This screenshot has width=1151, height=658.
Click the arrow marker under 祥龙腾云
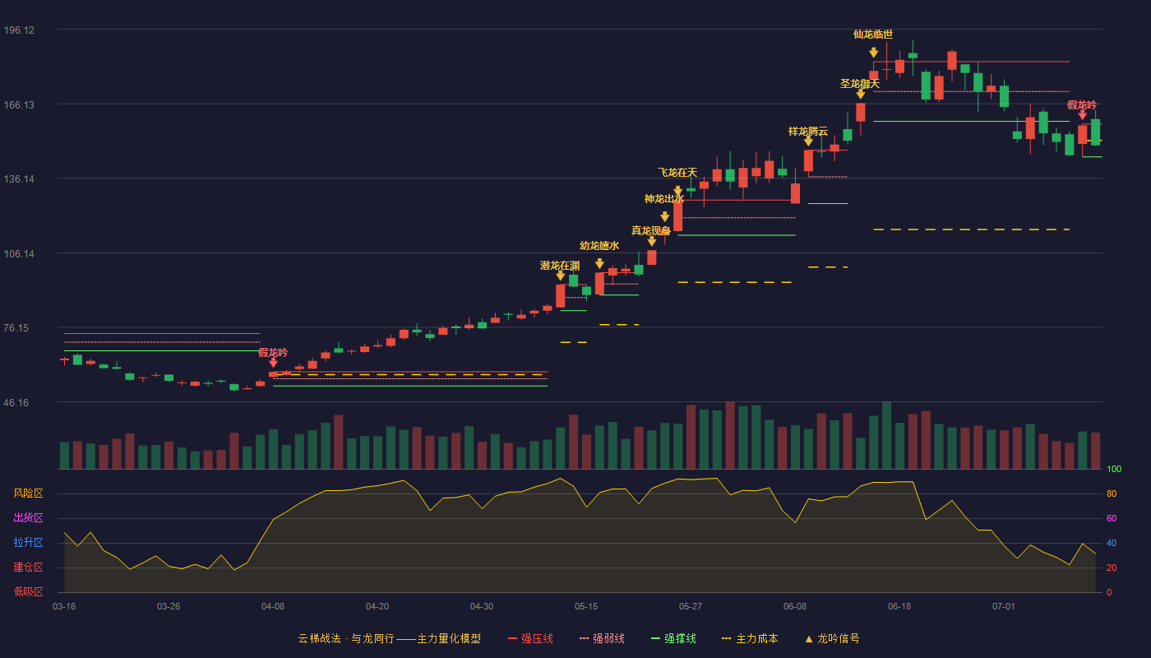click(x=808, y=141)
